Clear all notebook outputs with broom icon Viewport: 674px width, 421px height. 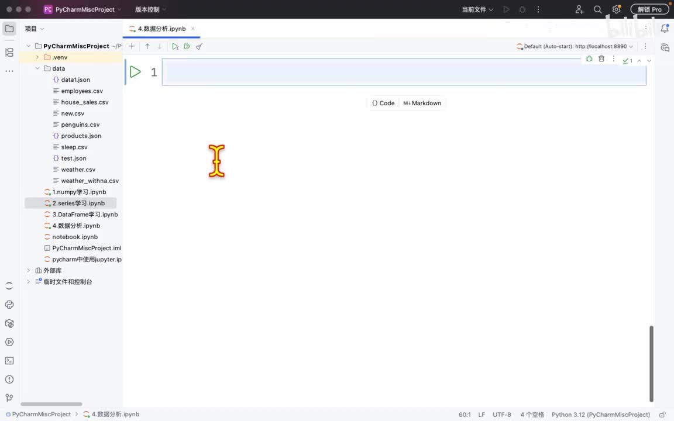pyautogui.click(x=199, y=46)
